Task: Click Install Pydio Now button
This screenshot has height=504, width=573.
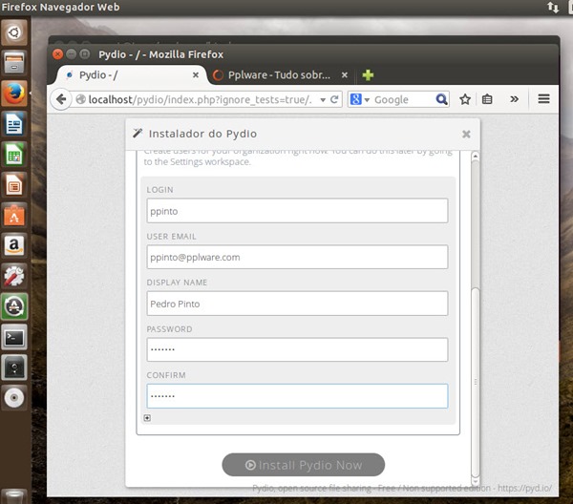Action: pos(304,465)
